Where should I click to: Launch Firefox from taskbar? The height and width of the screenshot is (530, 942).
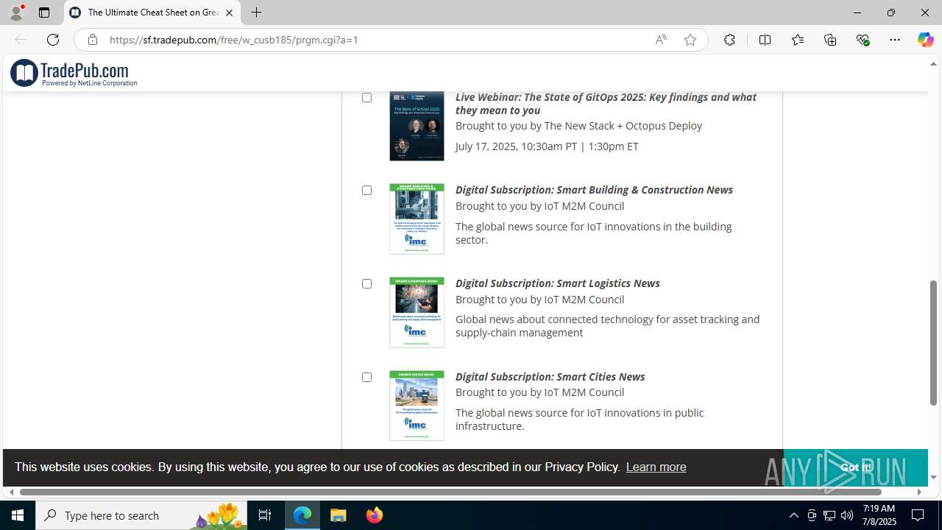375,515
